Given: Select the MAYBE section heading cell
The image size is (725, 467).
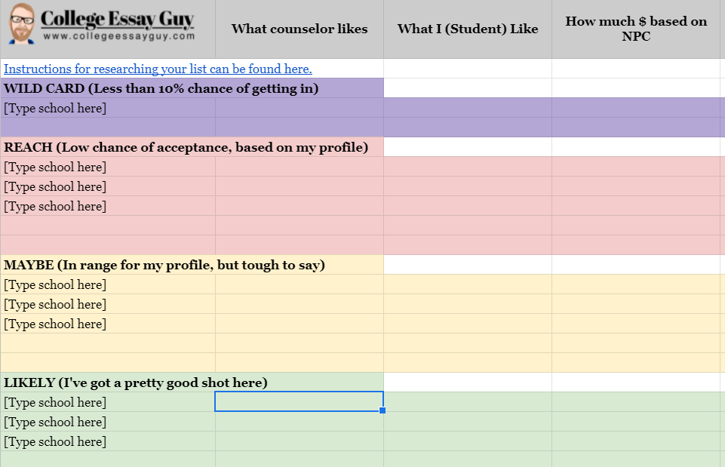Looking at the screenshot, I should click(164, 265).
